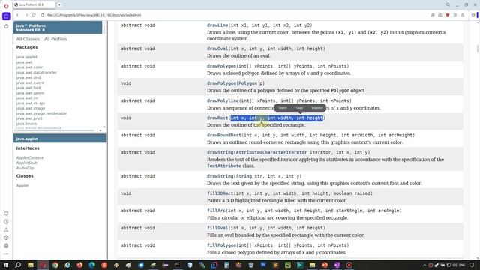Open the All Profiles link
480x270 pixels.
55,39
